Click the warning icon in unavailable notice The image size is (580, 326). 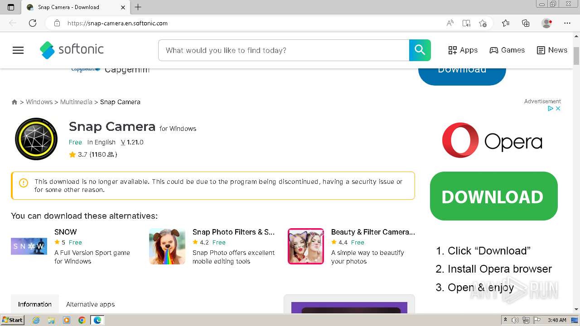(x=24, y=183)
